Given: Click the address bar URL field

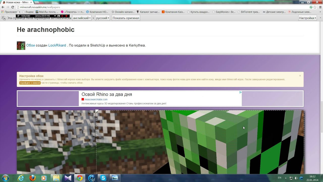Looking at the screenshot, I should 161,7.
